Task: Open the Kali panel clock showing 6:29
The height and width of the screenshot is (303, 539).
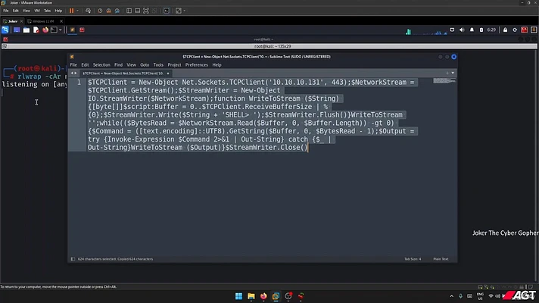Action: click(x=491, y=30)
